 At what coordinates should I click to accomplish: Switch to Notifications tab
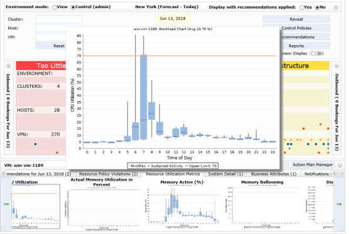point(317,174)
